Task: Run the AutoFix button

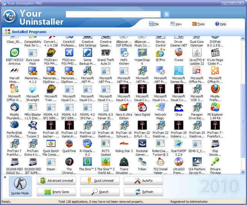Action: pyautogui.click(x=143, y=181)
